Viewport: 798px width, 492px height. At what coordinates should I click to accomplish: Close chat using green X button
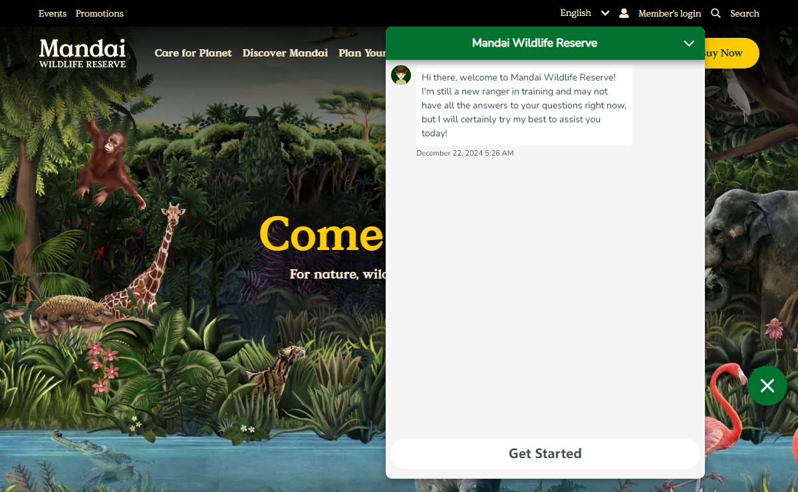tap(767, 386)
